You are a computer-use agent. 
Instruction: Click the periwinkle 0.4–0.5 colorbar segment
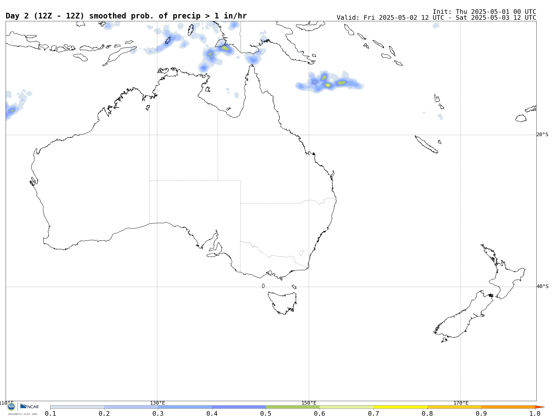click(239, 407)
